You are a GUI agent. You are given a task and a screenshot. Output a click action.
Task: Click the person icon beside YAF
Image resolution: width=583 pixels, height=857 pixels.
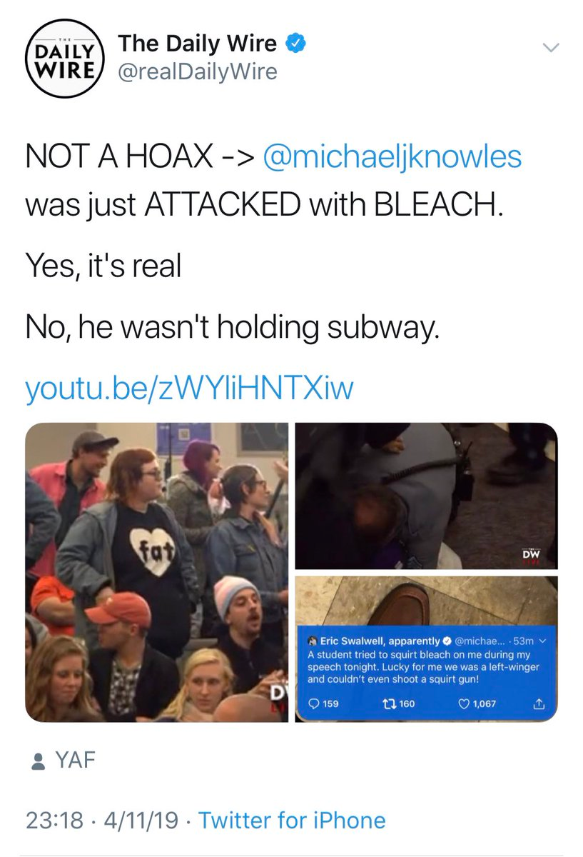(38, 761)
